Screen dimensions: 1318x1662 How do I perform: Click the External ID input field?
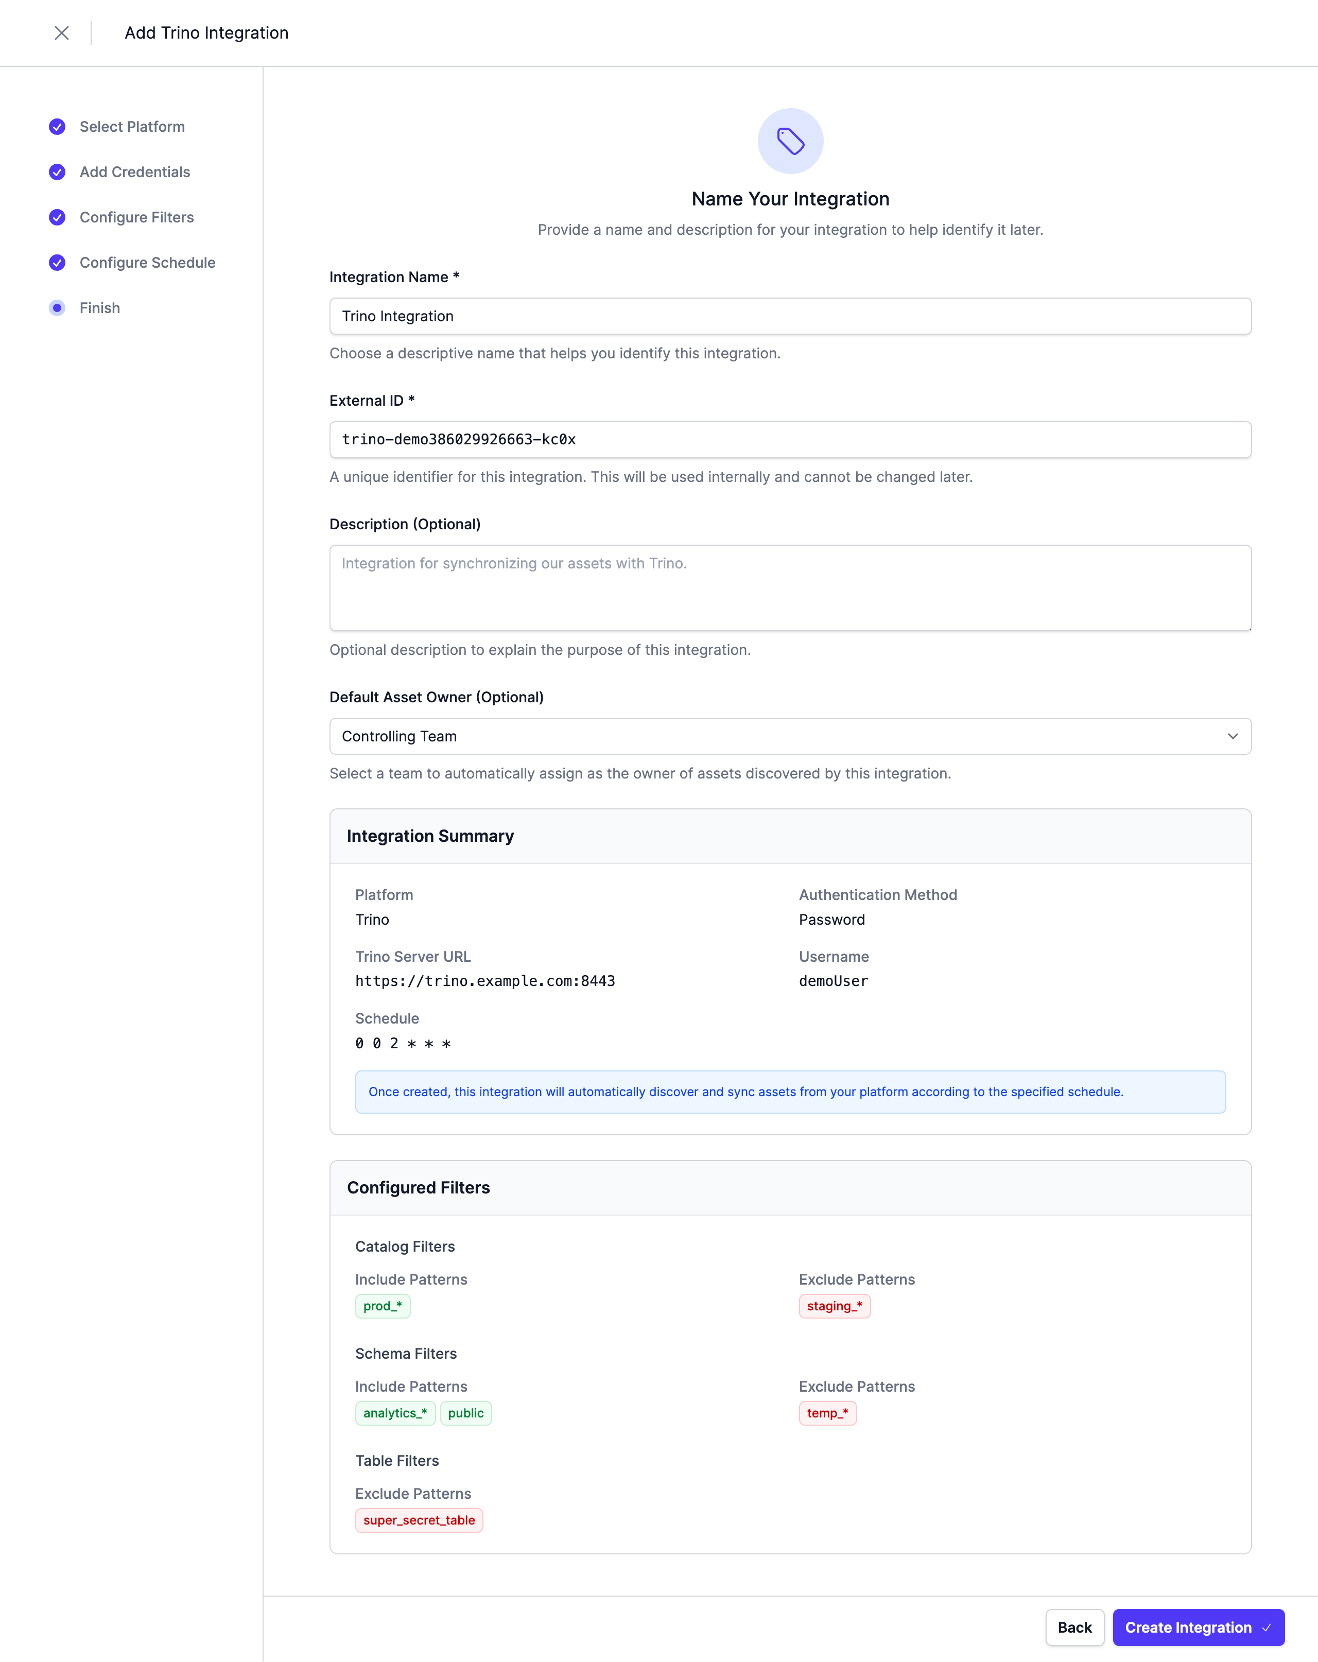click(x=790, y=439)
